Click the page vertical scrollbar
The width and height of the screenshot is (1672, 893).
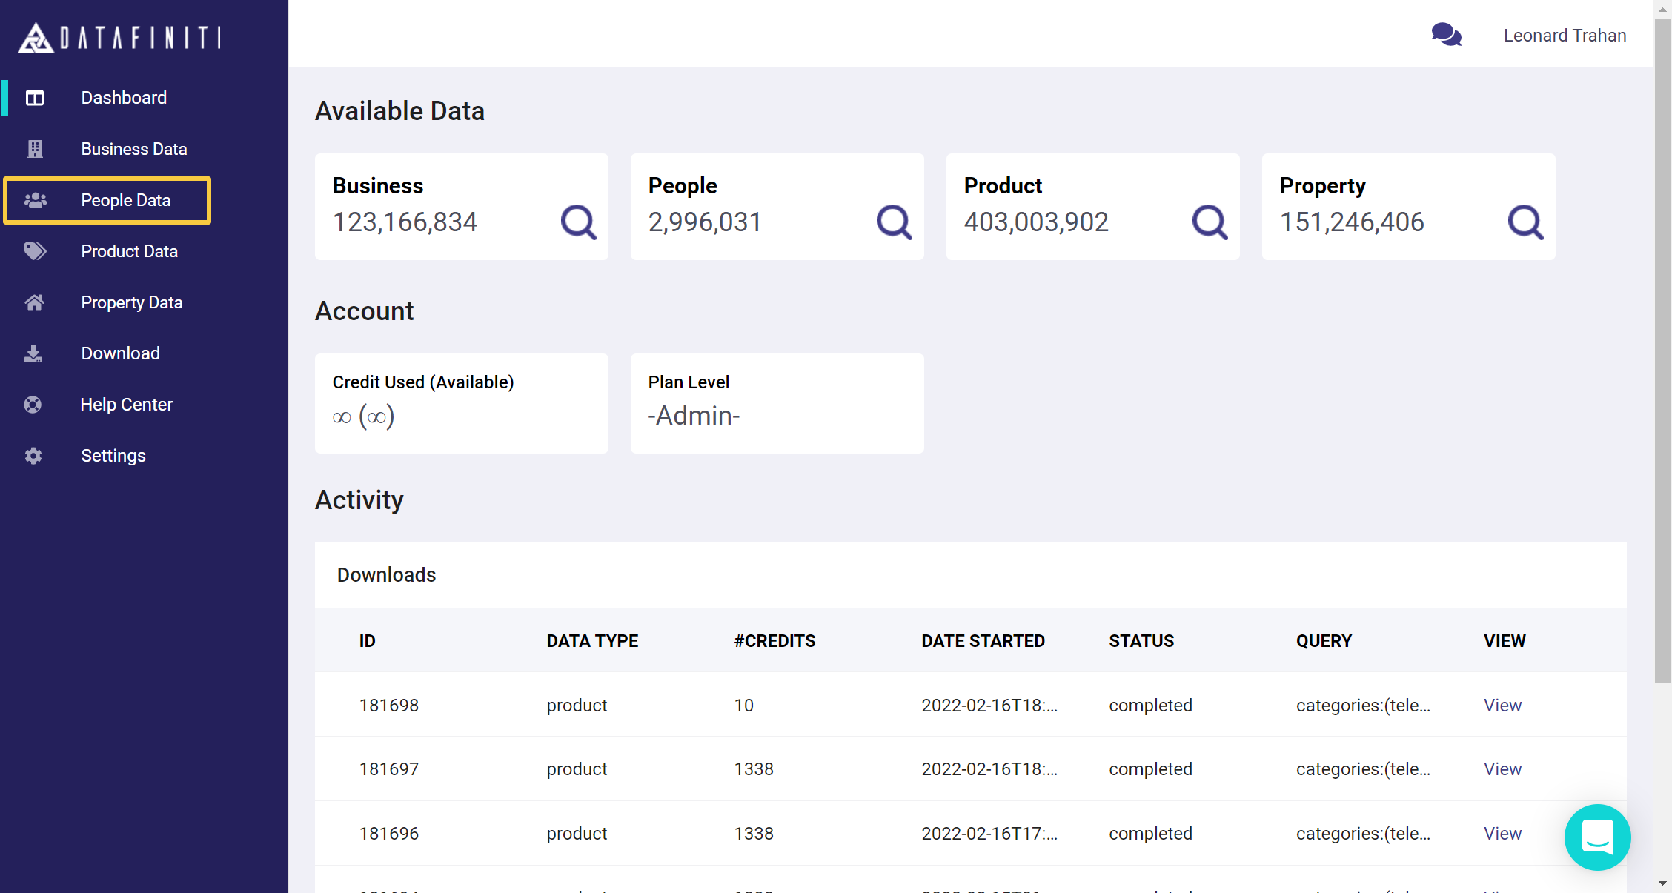1662,348
